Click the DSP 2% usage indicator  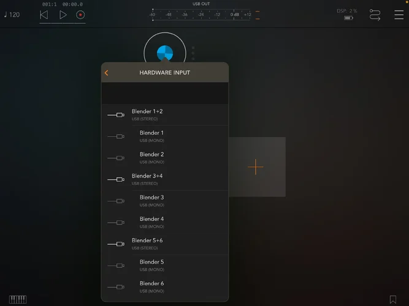point(346,11)
